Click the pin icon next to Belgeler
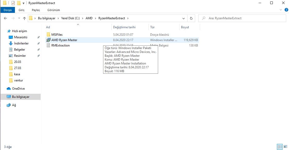 point(38,50)
